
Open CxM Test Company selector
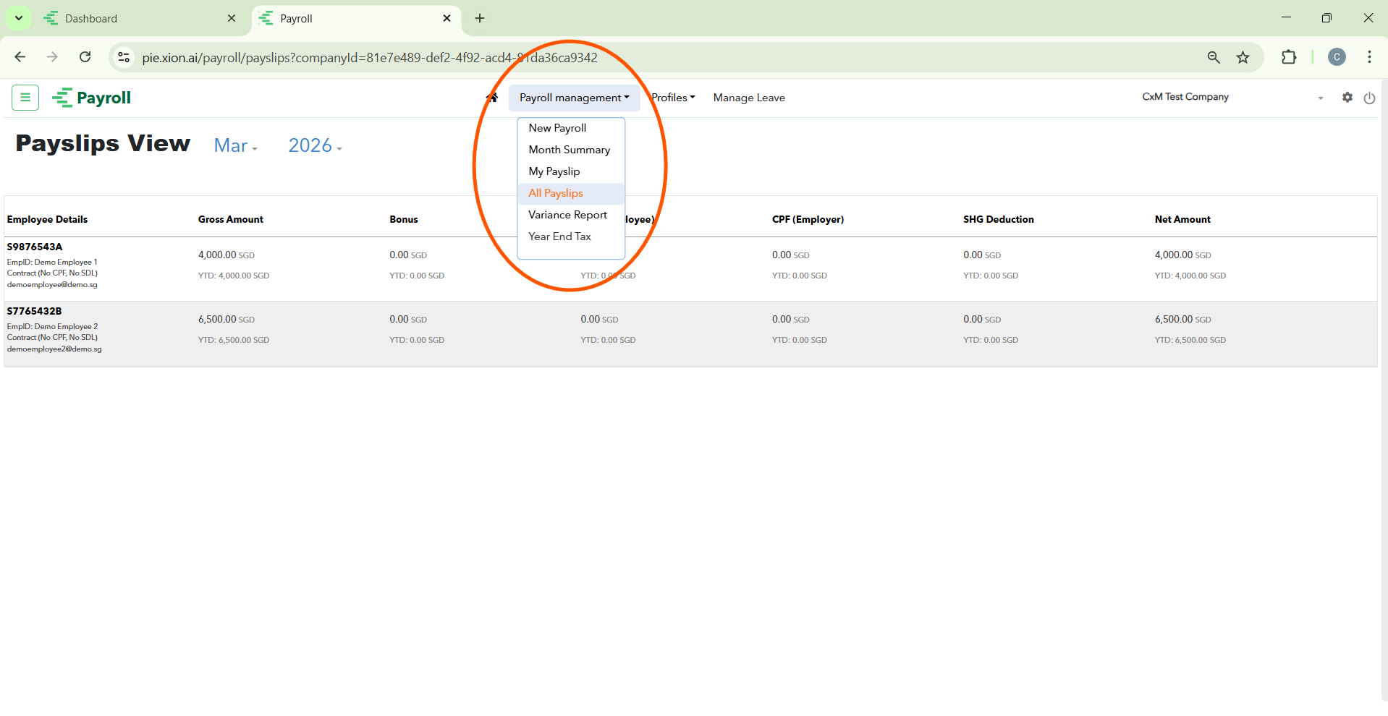pos(1230,98)
